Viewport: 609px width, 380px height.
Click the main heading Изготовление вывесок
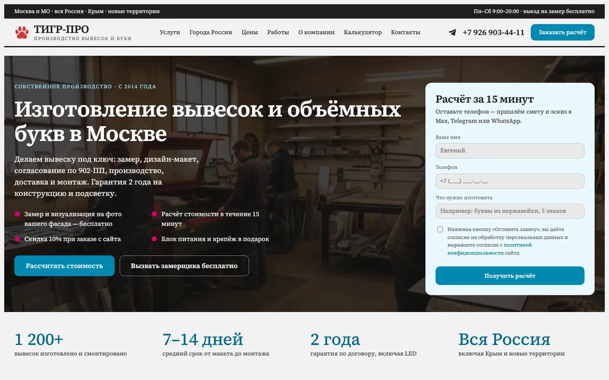coord(208,122)
